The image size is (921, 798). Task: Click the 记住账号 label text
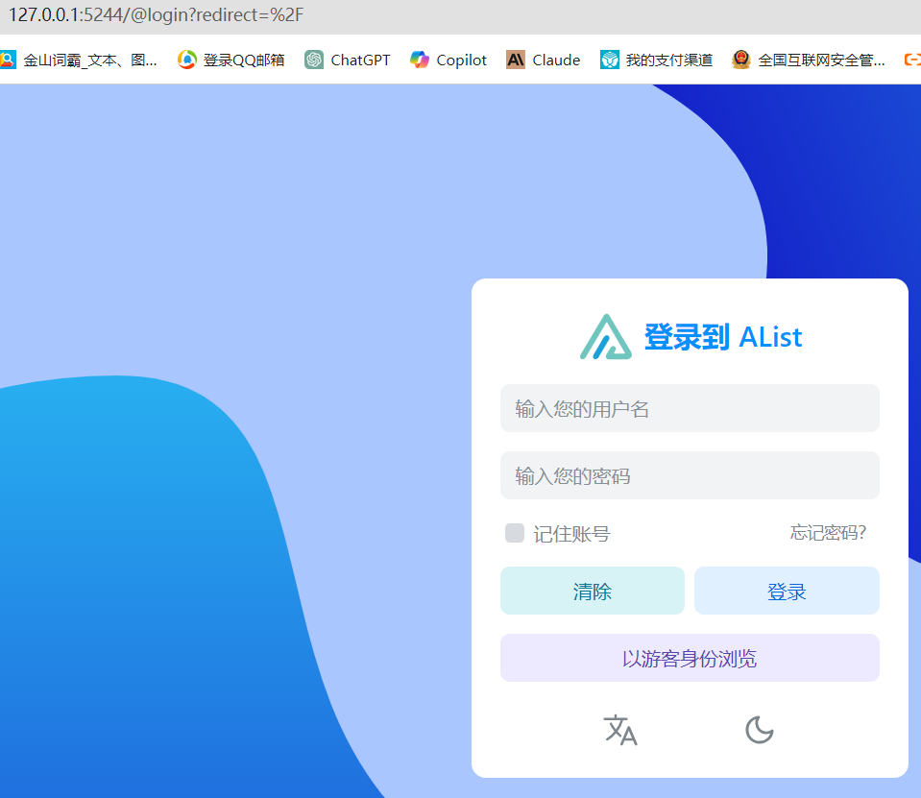click(x=571, y=534)
